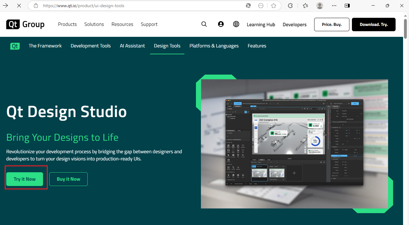
Task: Open the language globe icon
Action: point(236,24)
